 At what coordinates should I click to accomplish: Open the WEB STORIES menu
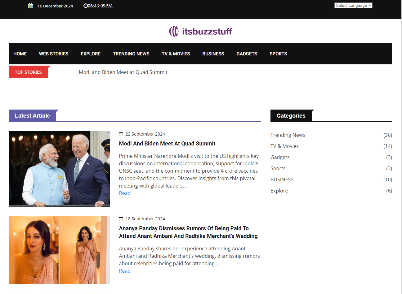point(54,54)
